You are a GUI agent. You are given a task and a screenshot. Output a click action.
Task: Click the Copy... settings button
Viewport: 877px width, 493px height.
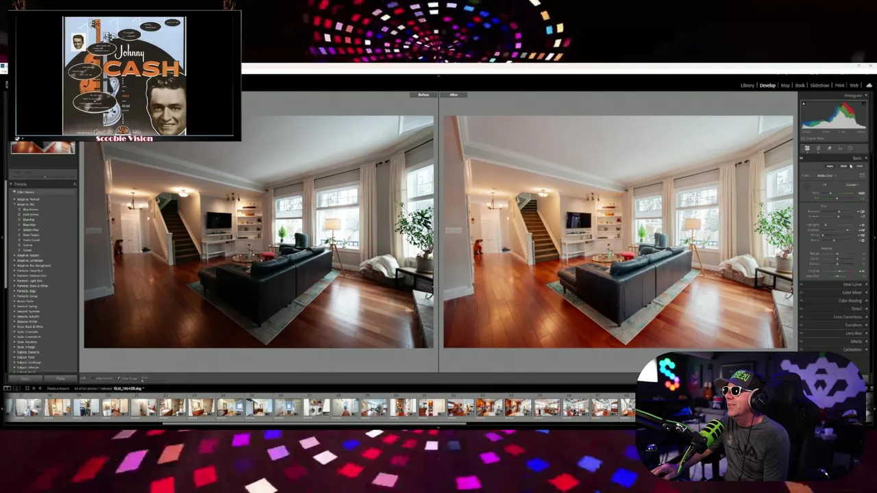(25, 378)
